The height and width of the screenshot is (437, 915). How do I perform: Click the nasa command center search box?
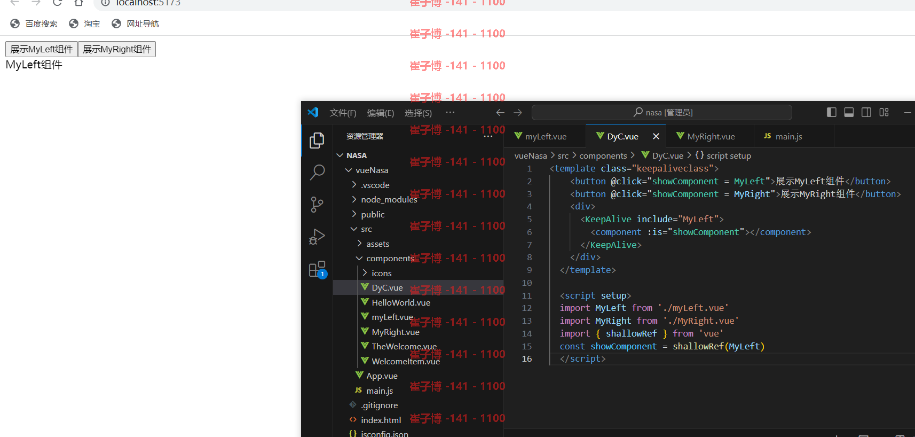[662, 112]
